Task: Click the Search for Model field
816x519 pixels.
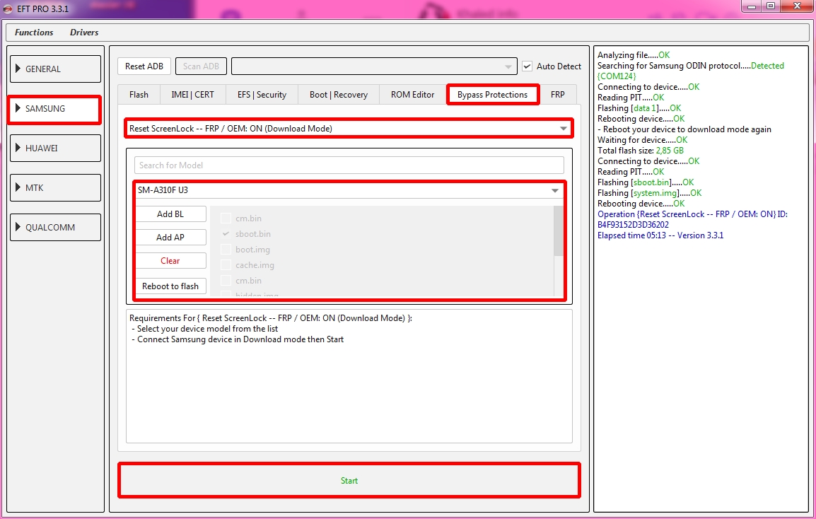Action: 349,165
